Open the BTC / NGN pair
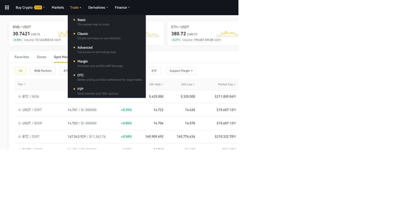Image resolution: width=407 pixels, height=217 pixels. click(x=31, y=96)
